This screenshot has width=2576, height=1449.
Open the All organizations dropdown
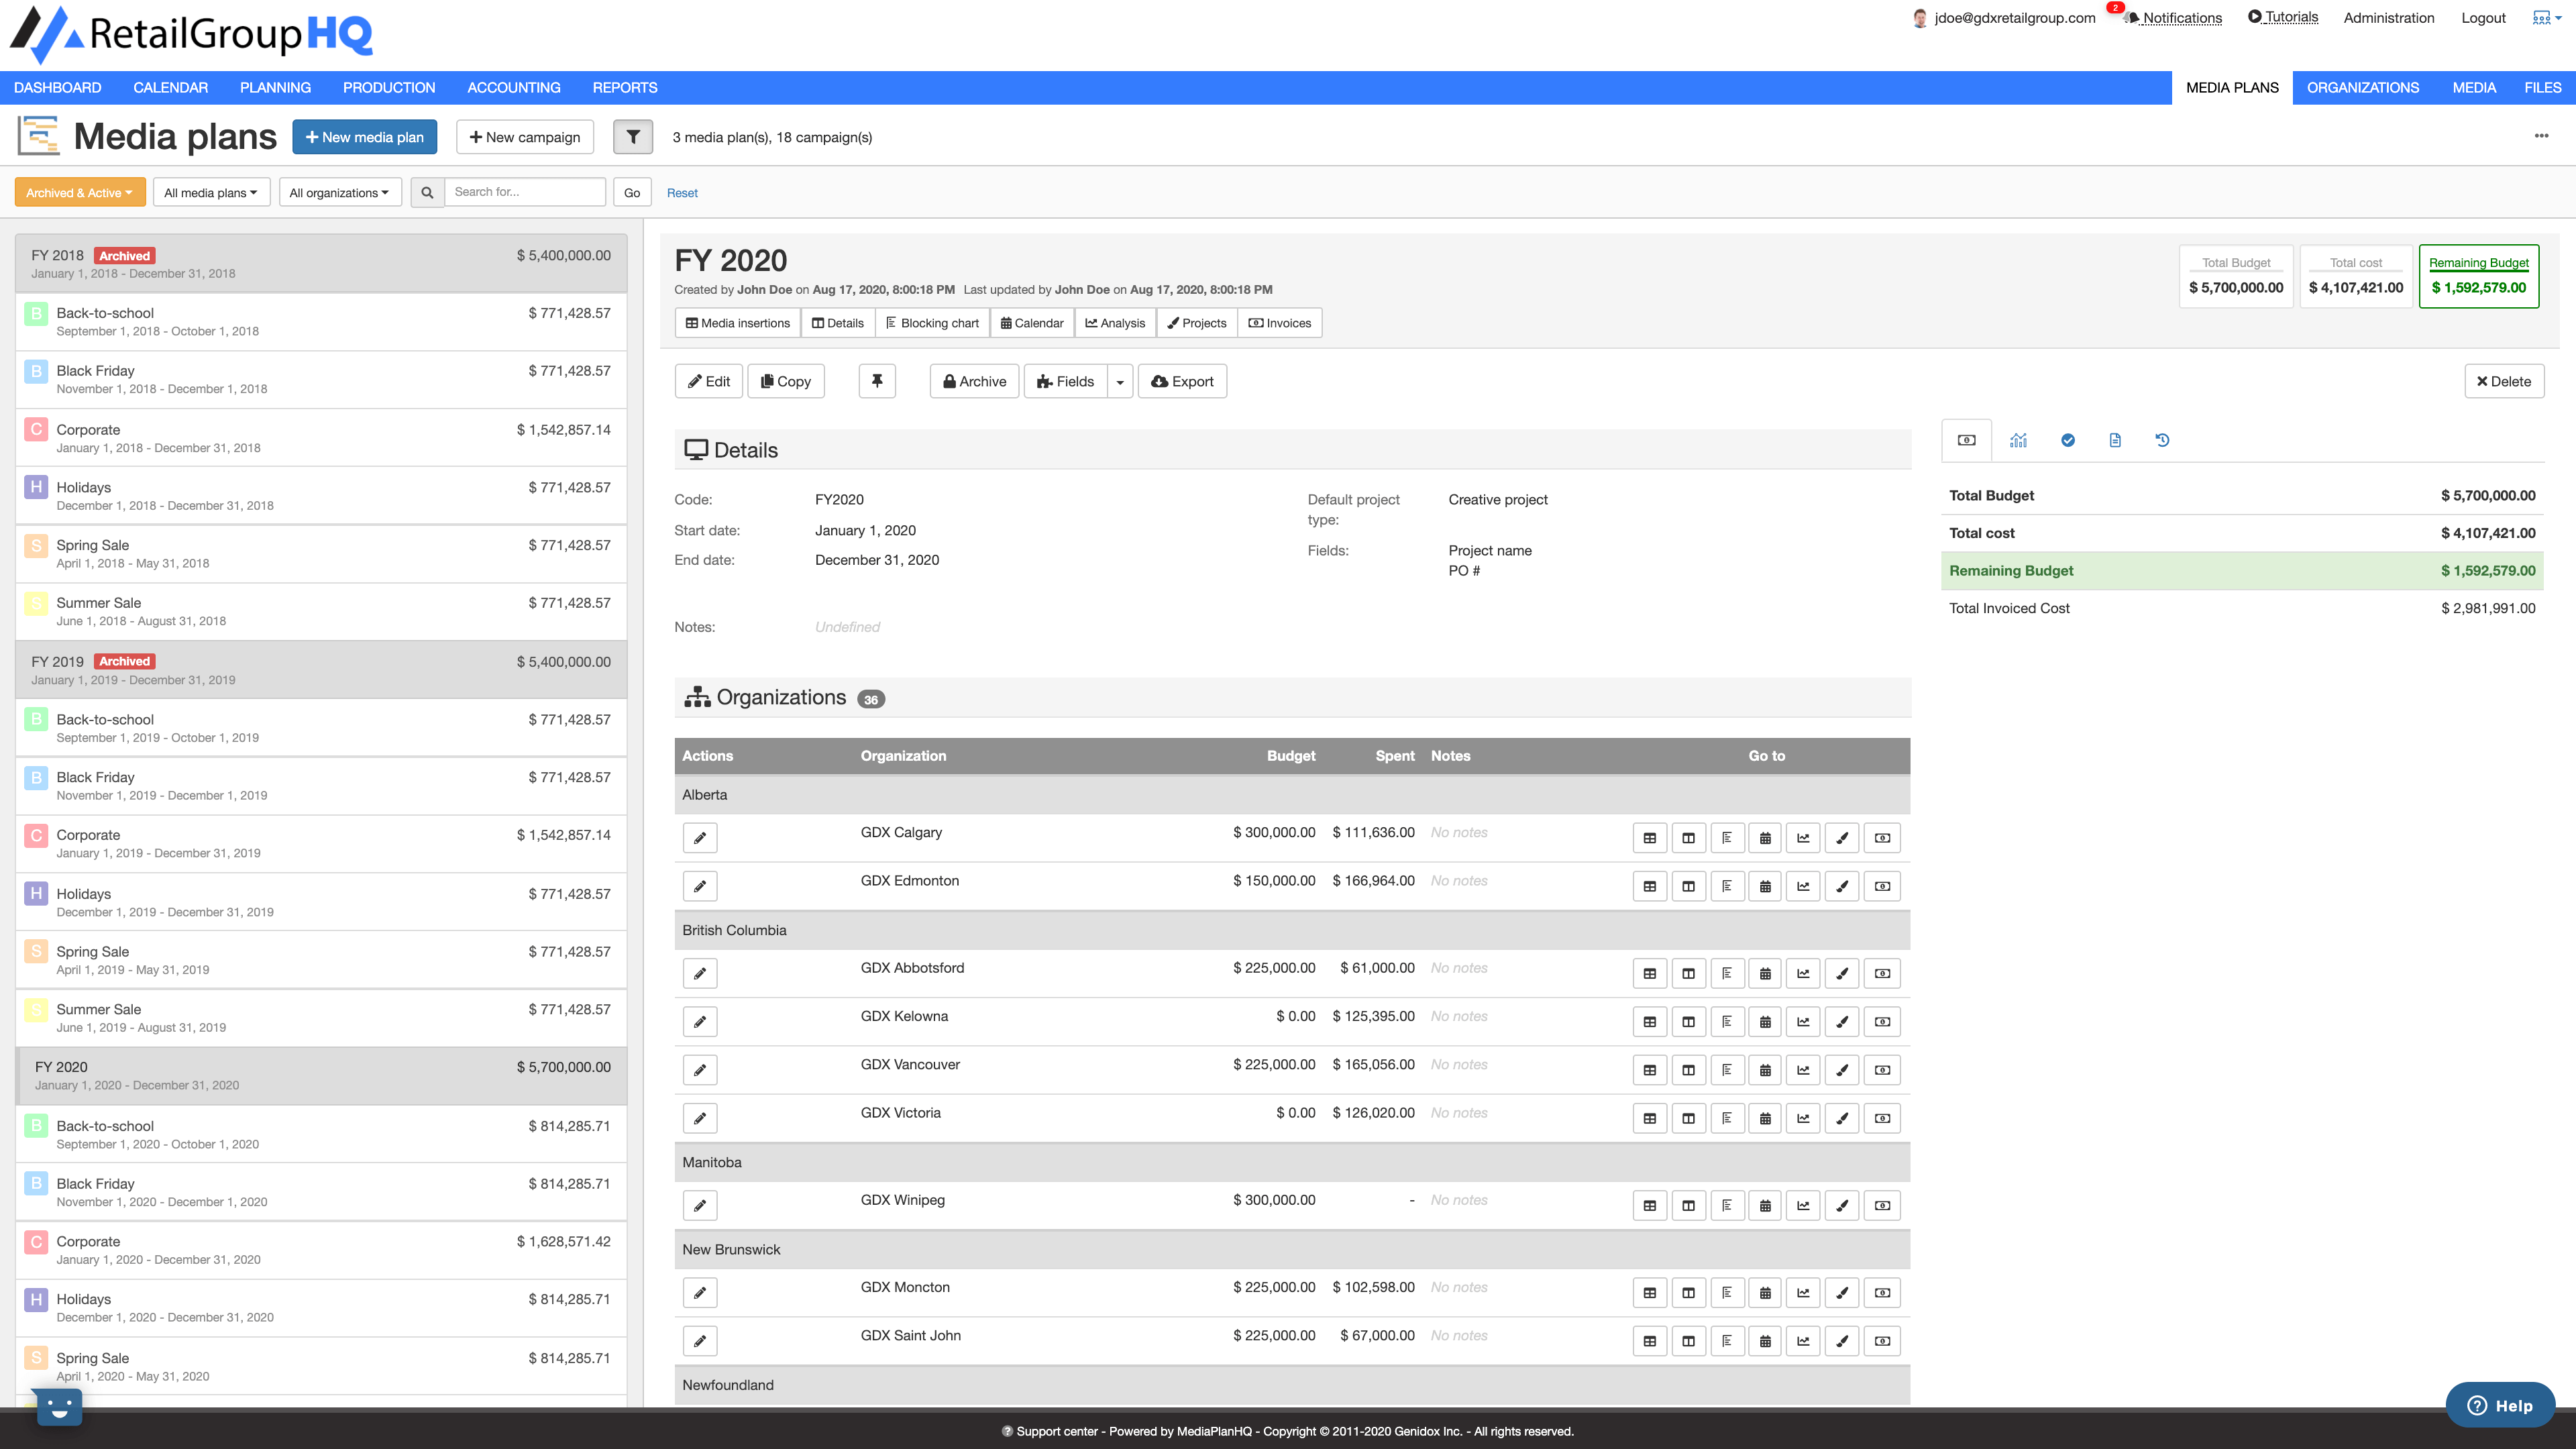click(x=339, y=192)
